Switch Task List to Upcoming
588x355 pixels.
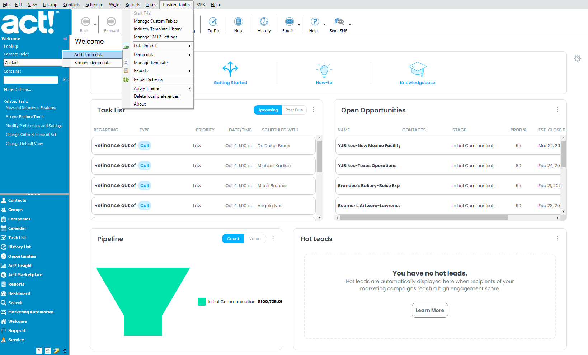pos(268,110)
